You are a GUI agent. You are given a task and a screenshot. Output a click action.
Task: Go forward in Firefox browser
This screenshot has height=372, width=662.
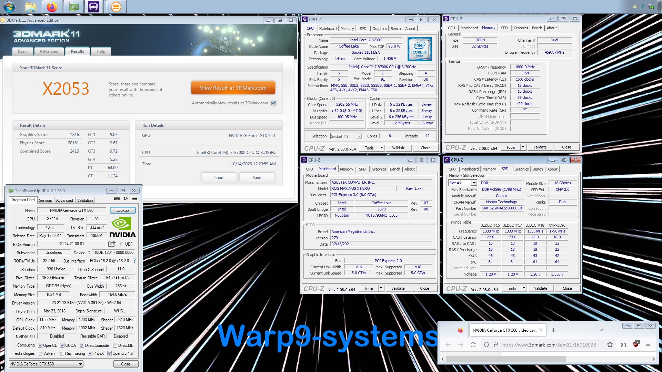(x=461, y=345)
